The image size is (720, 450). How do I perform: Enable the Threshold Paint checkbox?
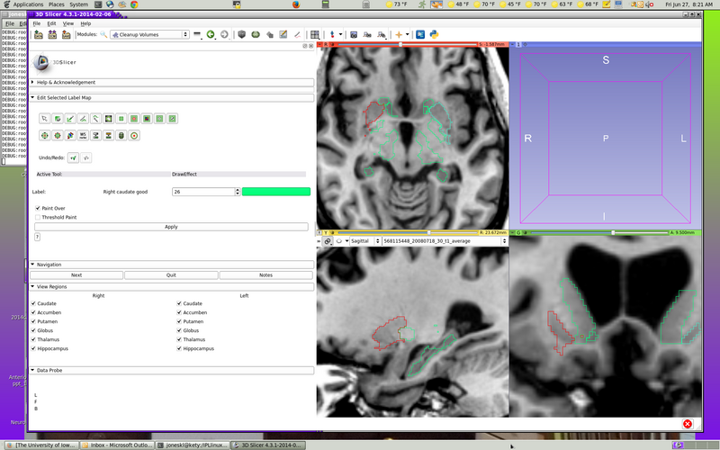38,217
